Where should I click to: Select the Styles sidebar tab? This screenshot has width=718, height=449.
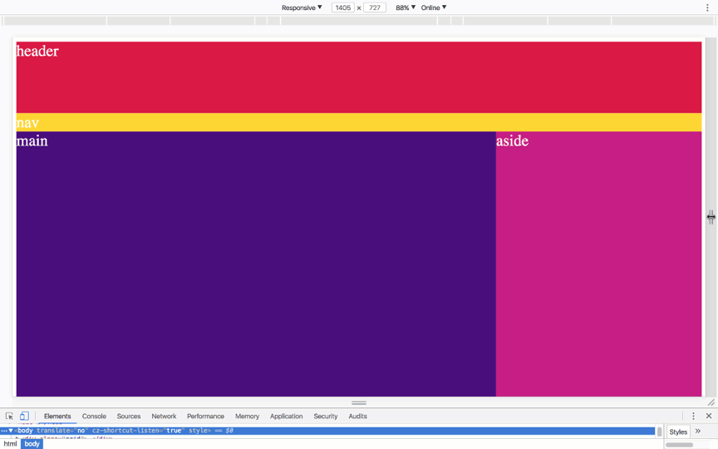[678, 432]
